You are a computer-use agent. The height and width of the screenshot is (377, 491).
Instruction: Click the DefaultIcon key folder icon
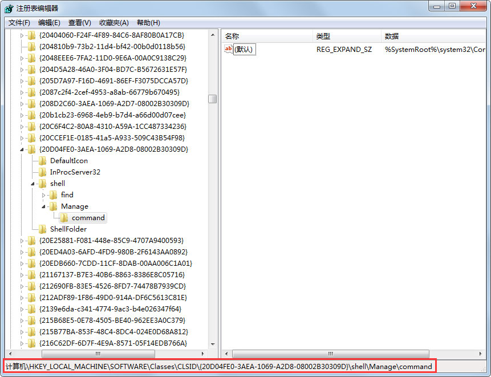[42, 160]
